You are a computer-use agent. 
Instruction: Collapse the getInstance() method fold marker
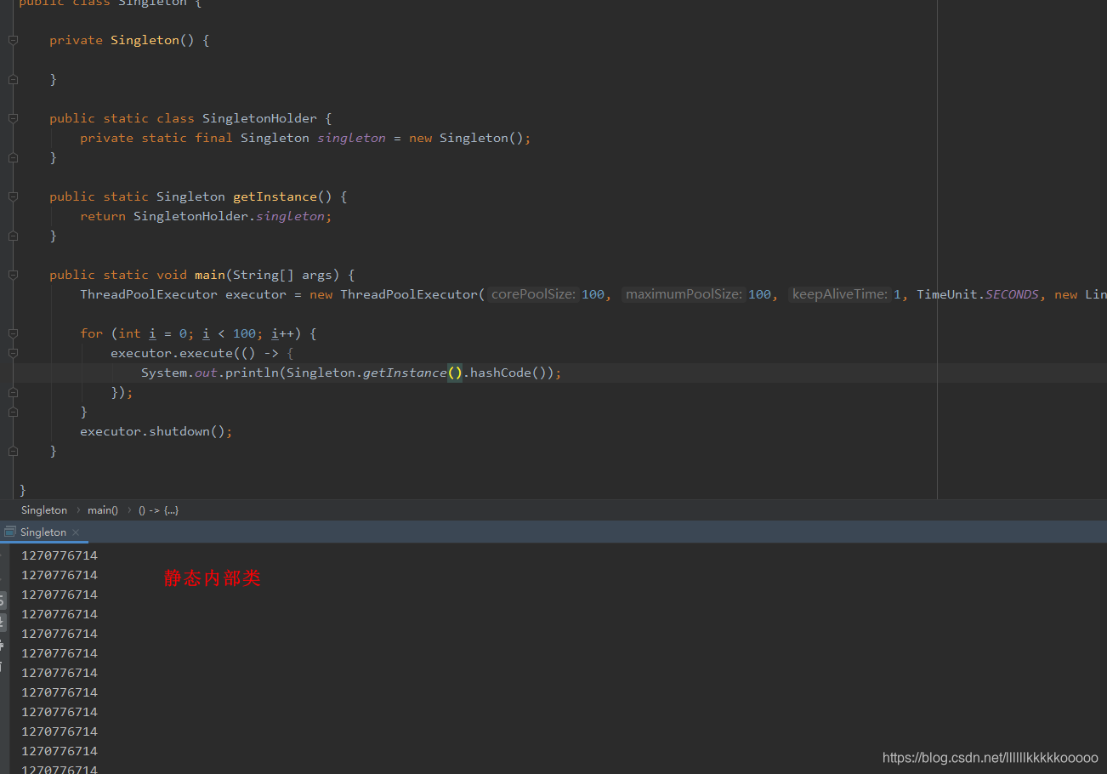pyautogui.click(x=13, y=196)
